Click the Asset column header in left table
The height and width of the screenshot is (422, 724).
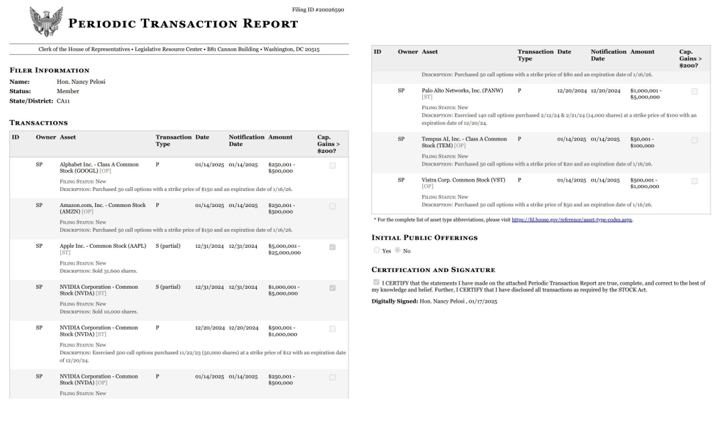coord(68,137)
